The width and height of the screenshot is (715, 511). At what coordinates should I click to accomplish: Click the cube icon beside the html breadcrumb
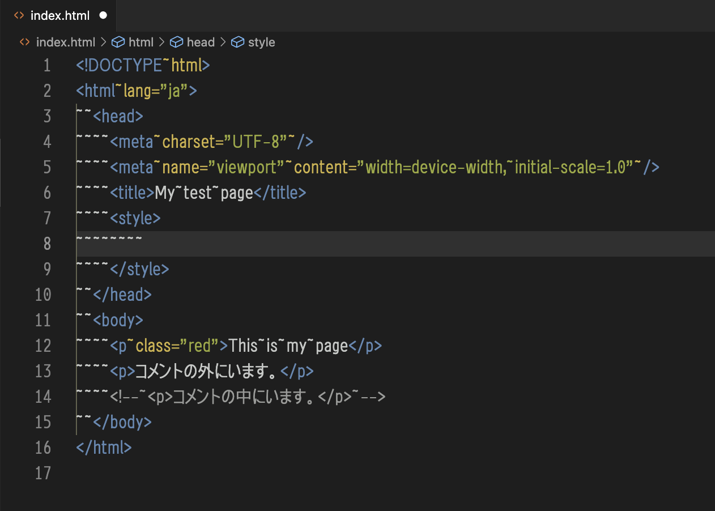tap(118, 42)
